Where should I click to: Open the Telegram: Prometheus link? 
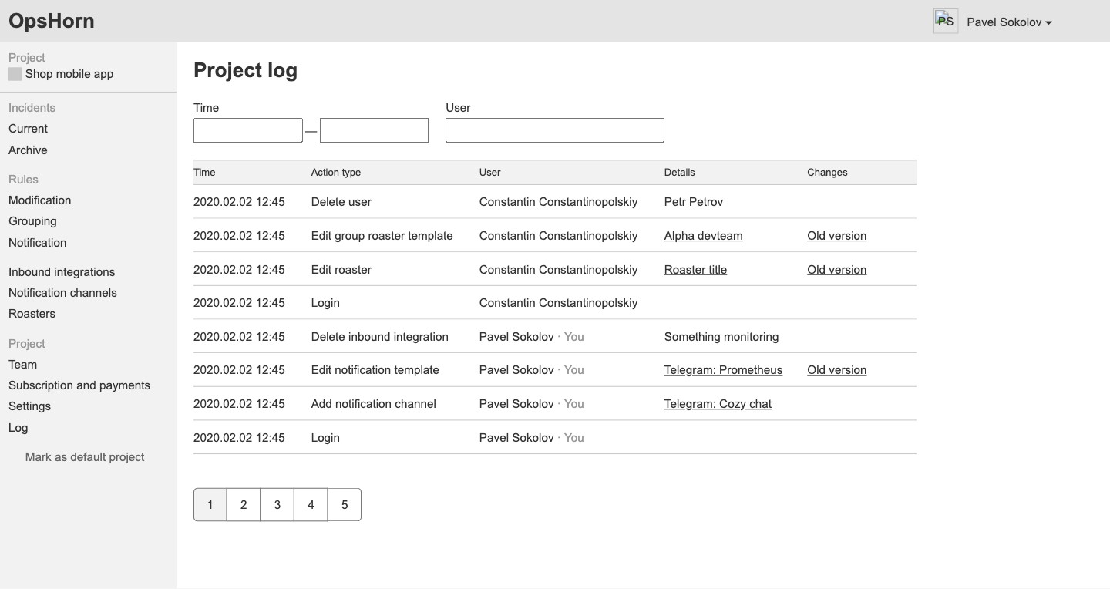tap(723, 370)
